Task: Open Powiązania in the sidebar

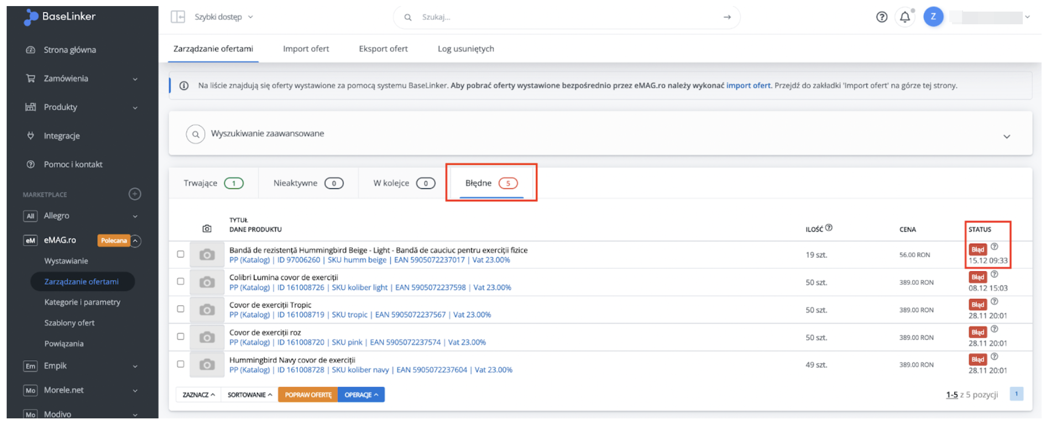Action: coord(64,344)
